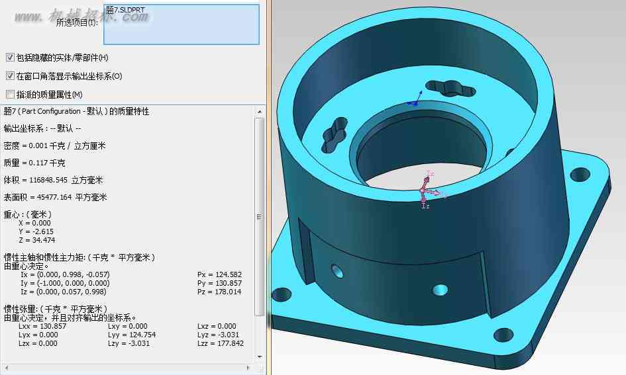Click the mass value line 质量 = 0.117
Viewport: 626px width, 375px height.
pyautogui.click(x=34, y=163)
